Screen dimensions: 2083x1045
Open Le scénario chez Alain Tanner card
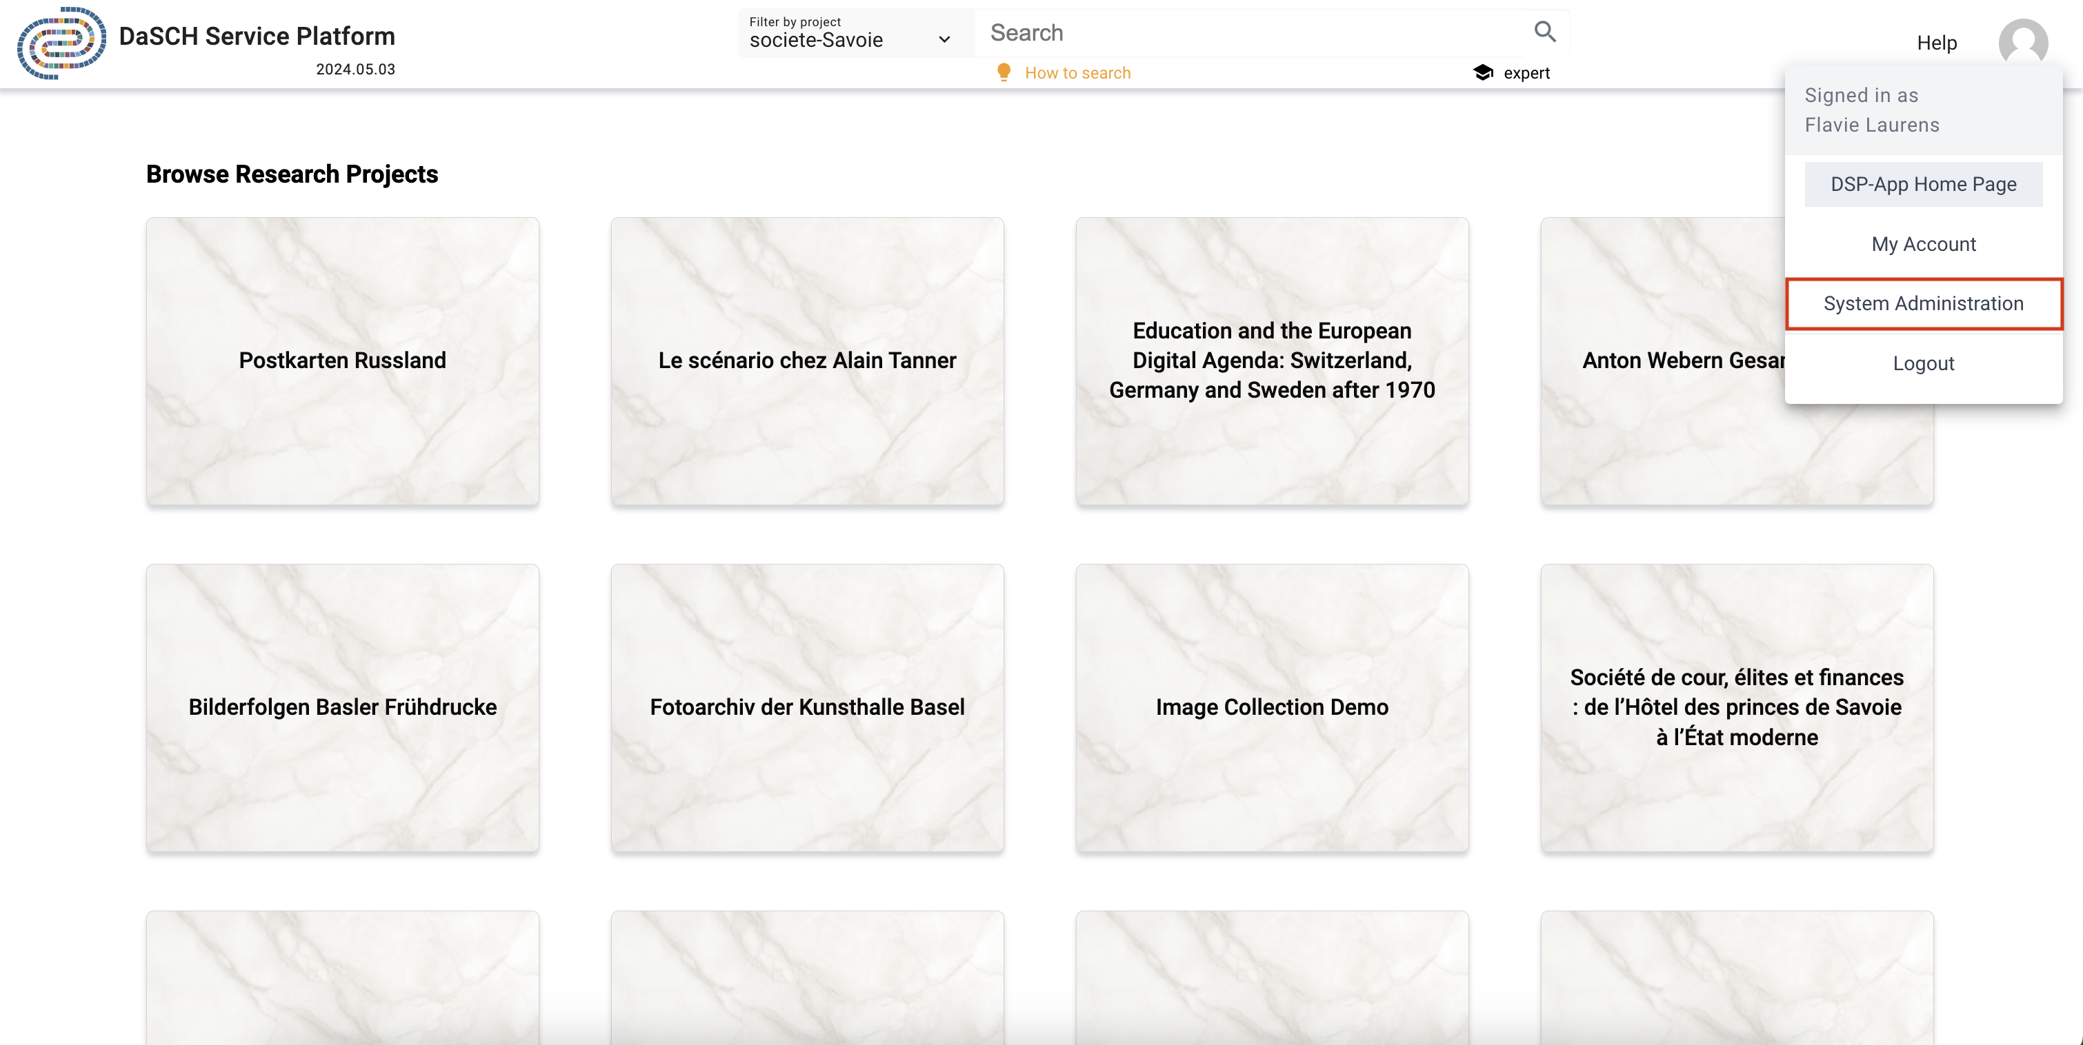pos(807,361)
